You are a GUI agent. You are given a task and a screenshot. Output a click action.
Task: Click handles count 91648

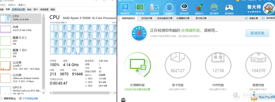point(77,74)
